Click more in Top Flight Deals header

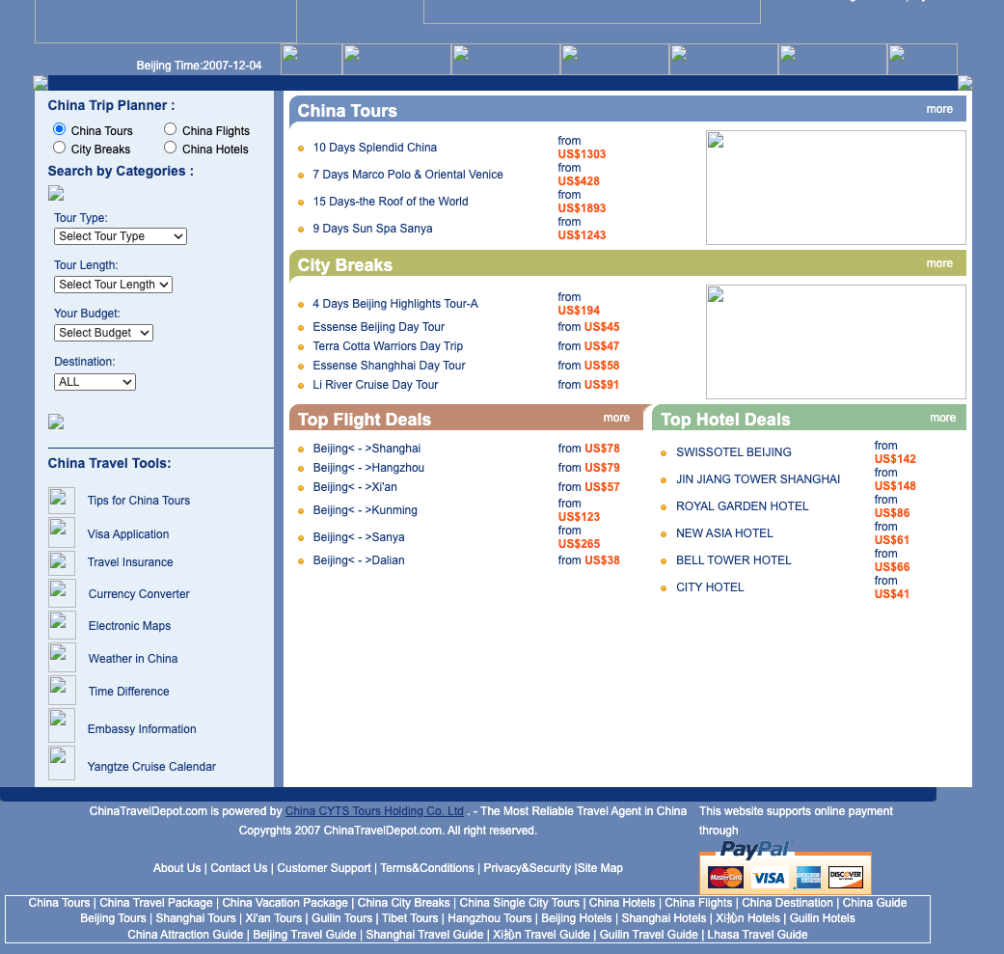(616, 418)
